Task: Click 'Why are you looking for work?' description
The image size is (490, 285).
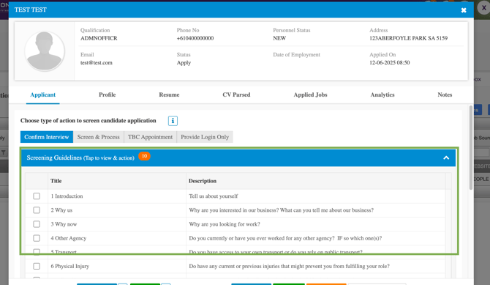Action: coord(225,224)
